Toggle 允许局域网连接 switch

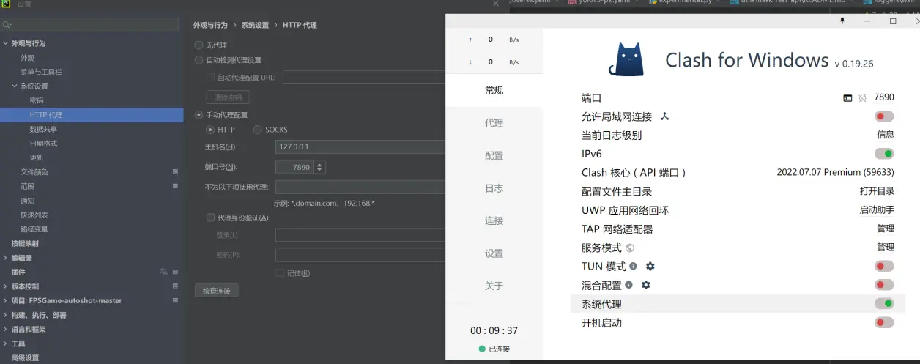pyautogui.click(x=884, y=116)
